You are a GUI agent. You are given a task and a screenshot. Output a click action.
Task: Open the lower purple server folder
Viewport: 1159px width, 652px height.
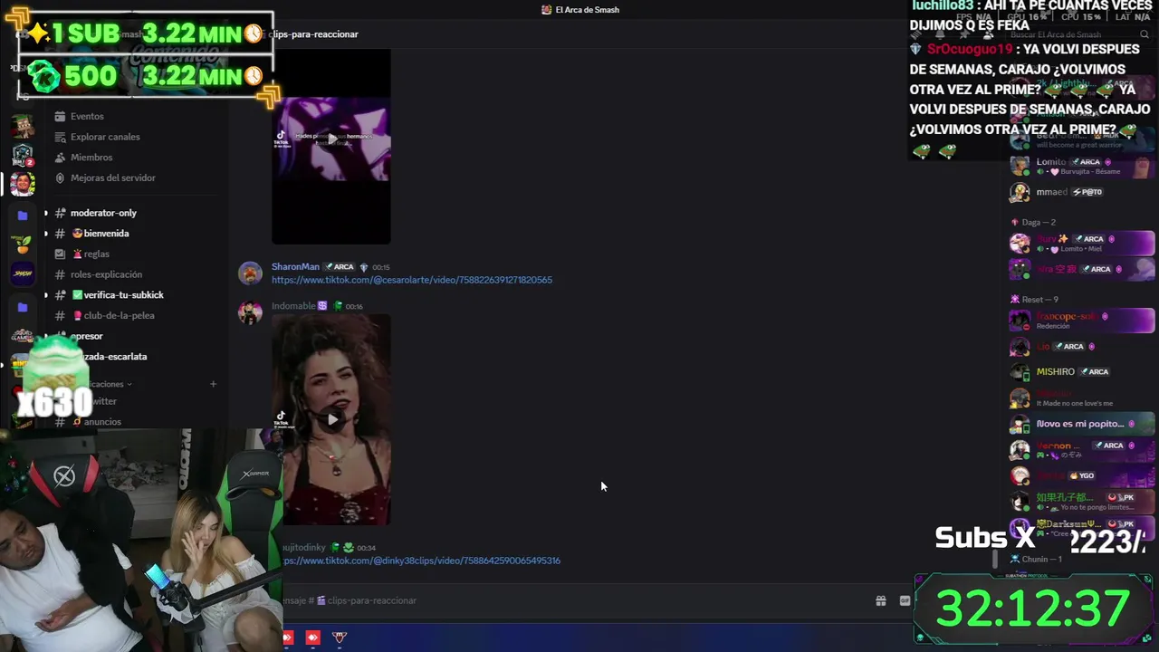23,307
